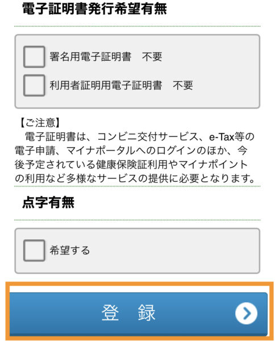This screenshot has width=275, height=341.
Task: Click the 点字有無 section heading
Action: [48, 202]
